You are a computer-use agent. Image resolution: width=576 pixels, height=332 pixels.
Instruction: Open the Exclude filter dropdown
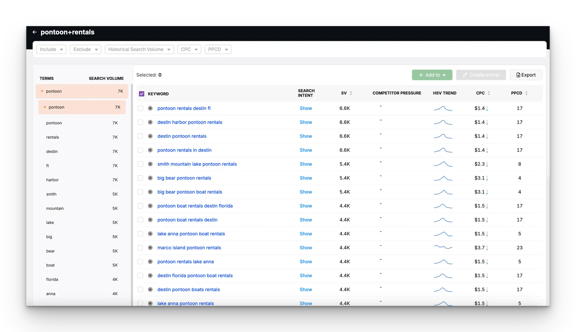[85, 49]
